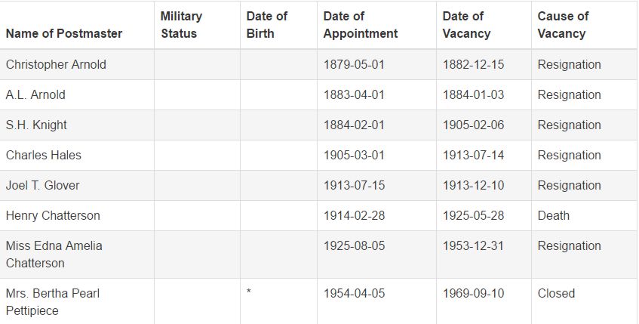
Task: Select the A.L. Arnold row name
Action: pyautogui.click(x=35, y=94)
